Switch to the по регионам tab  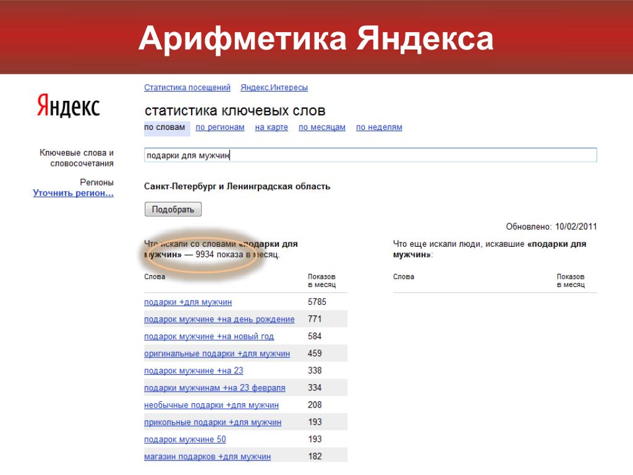[x=220, y=127]
